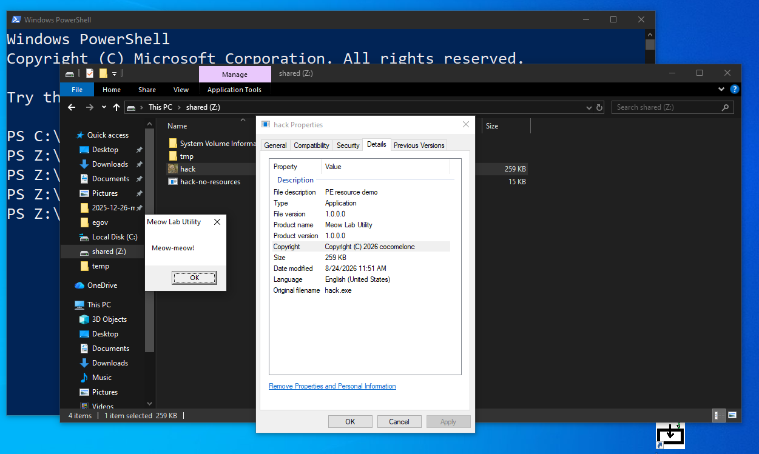
Task: Click the Name column header
Action: click(x=177, y=126)
